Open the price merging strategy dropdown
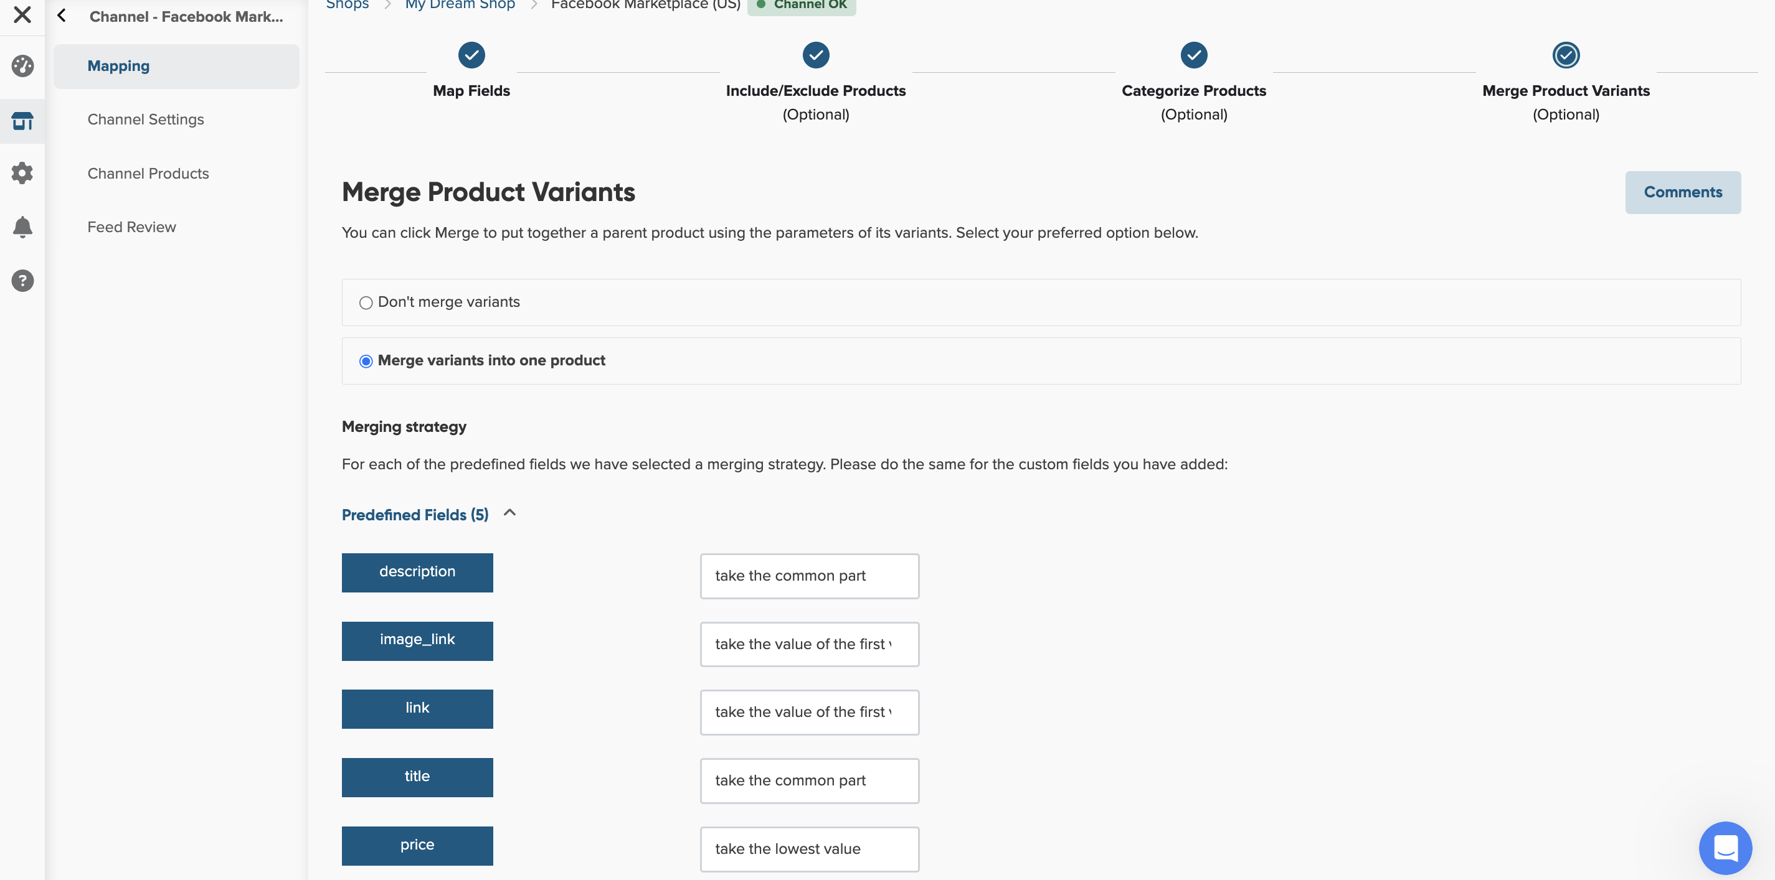1775x880 pixels. [809, 848]
